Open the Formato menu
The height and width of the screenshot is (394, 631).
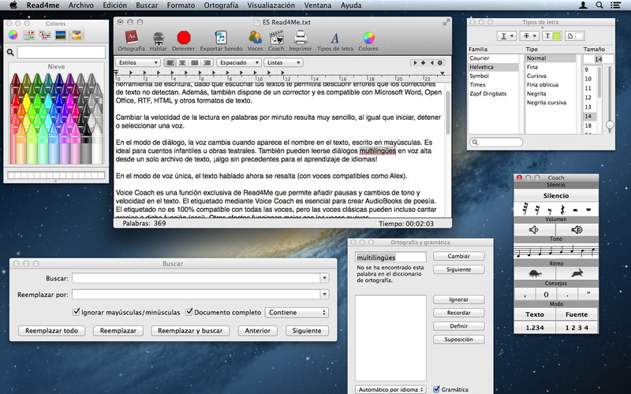pos(181,5)
